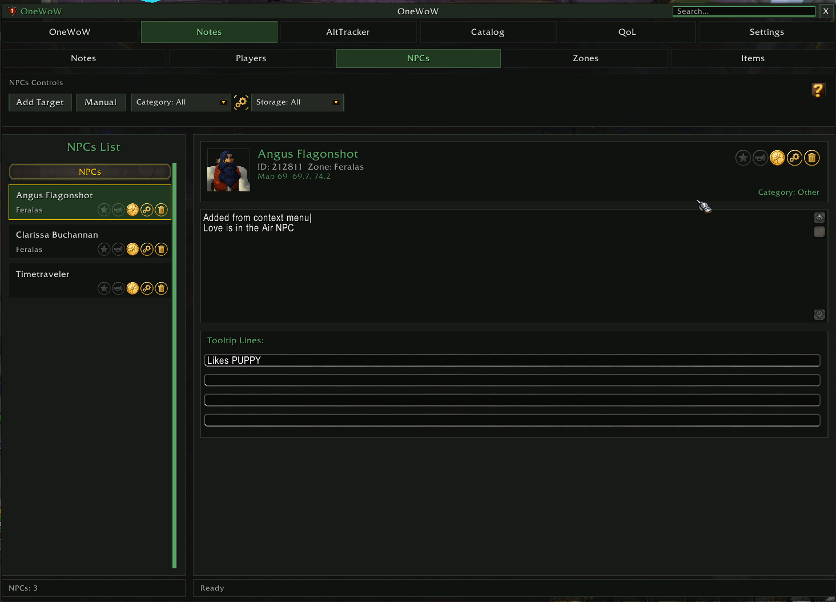
Task: Click the Manual button
Action: pyautogui.click(x=101, y=102)
